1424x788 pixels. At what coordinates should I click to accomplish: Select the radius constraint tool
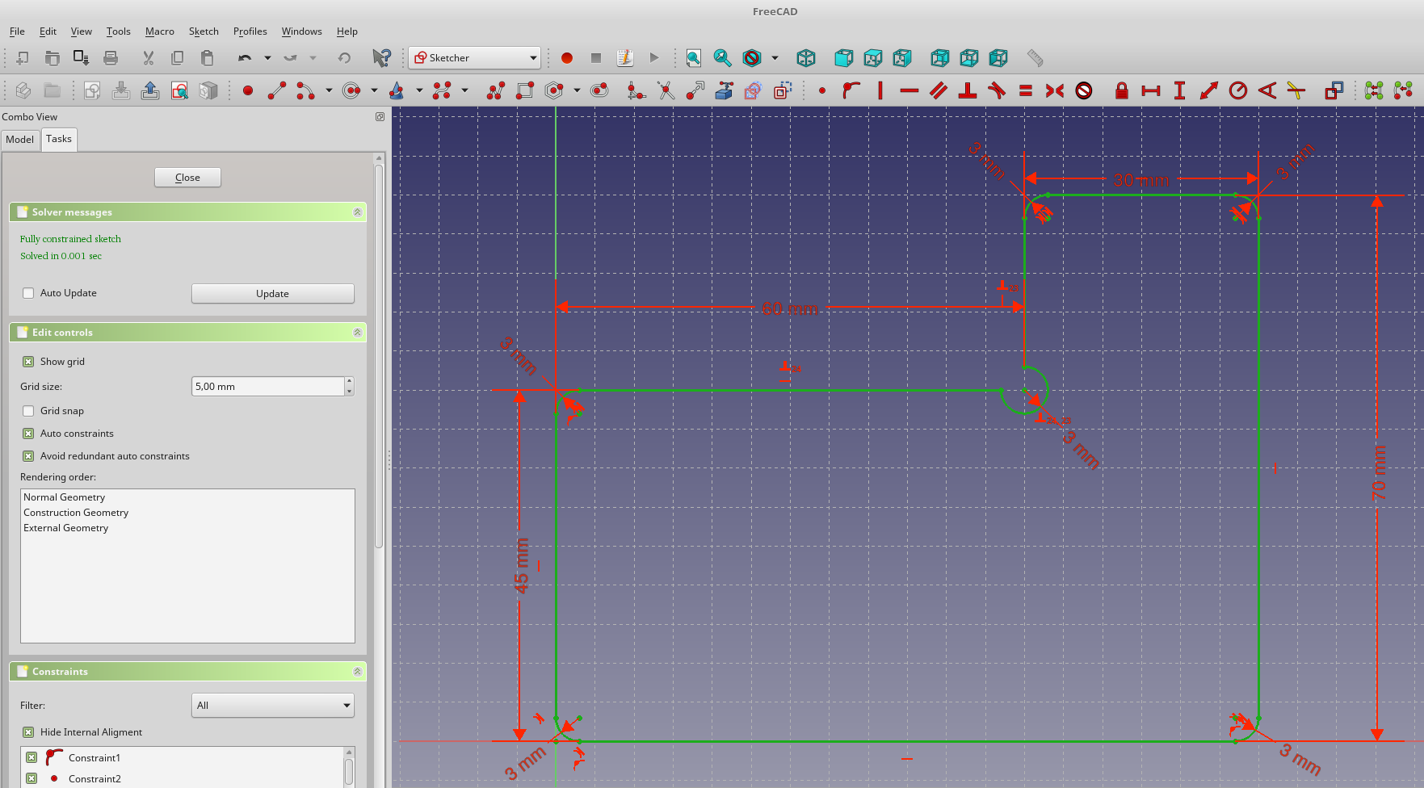point(1237,90)
